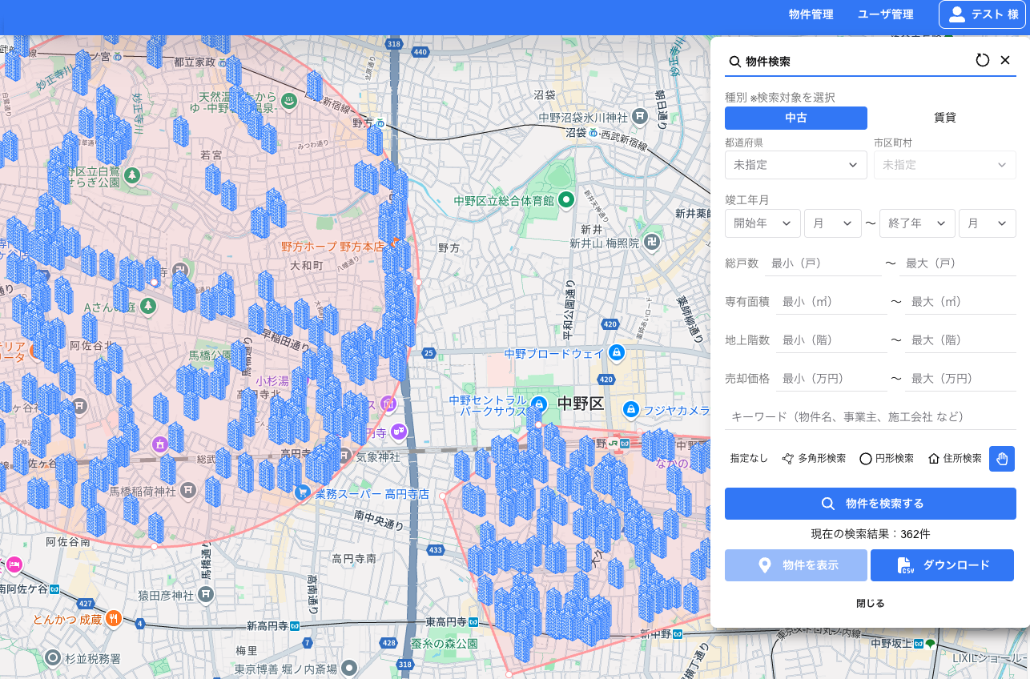Click the 専有面積 最小（㎡） field

831,301
